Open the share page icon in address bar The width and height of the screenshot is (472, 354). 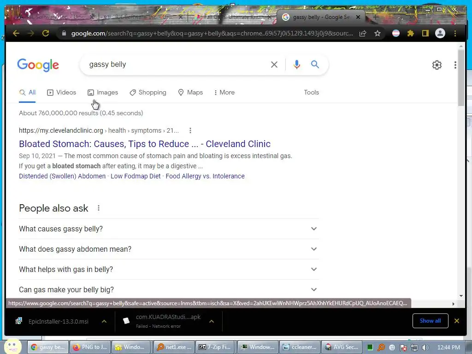coord(363,33)
